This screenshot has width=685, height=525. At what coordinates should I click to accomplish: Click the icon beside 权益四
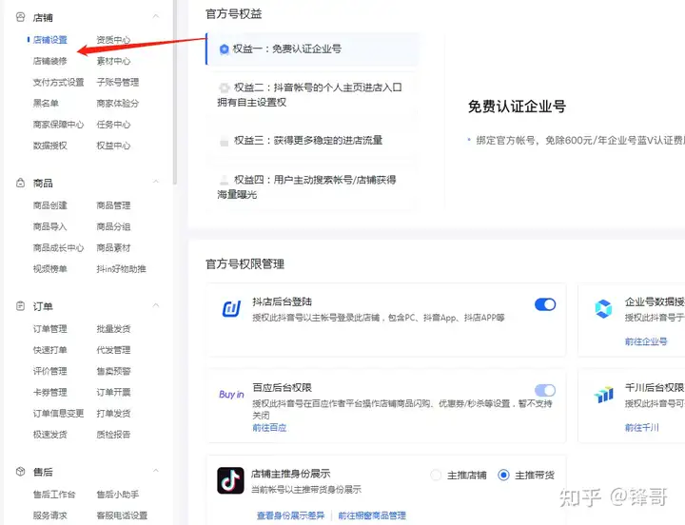pos(225,180)
